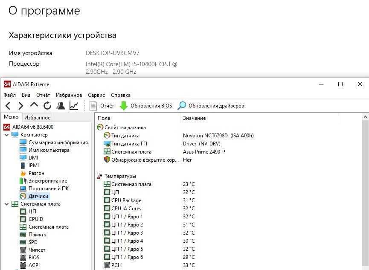The height and width of the screenshot is (270, 369).
Task: Click device name DESKTOP-UV3CMV7 in О программе window
Action: (x=113, y=53)
